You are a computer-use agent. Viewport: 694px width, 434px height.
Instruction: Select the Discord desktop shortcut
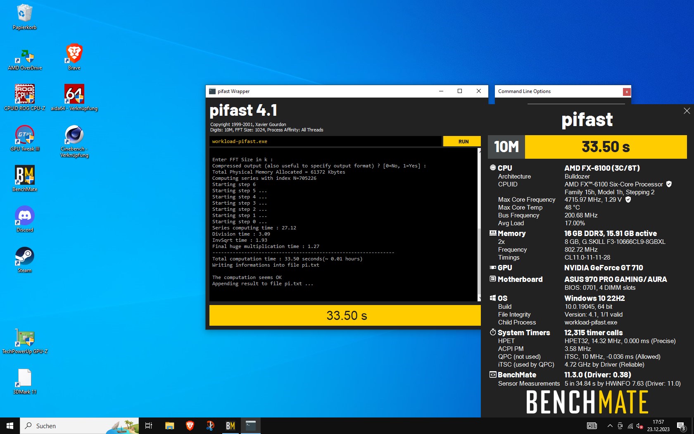pos(25,219)
